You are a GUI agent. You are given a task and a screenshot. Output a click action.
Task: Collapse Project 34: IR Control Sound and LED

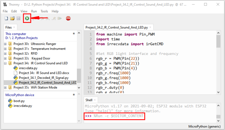point(5,63)
